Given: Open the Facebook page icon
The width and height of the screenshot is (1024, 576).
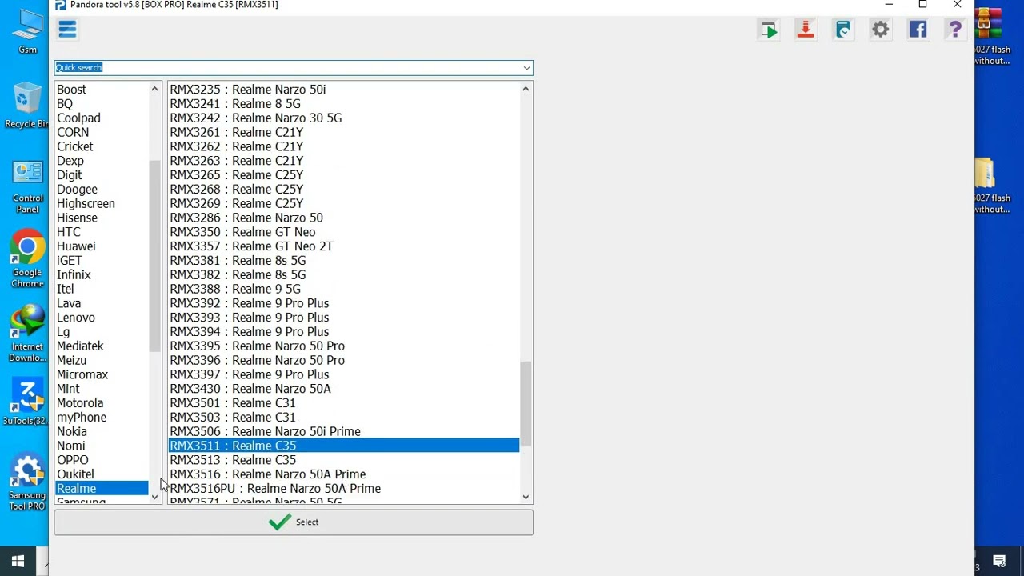Looking at the screenshot, I should (x=918, y=30).
